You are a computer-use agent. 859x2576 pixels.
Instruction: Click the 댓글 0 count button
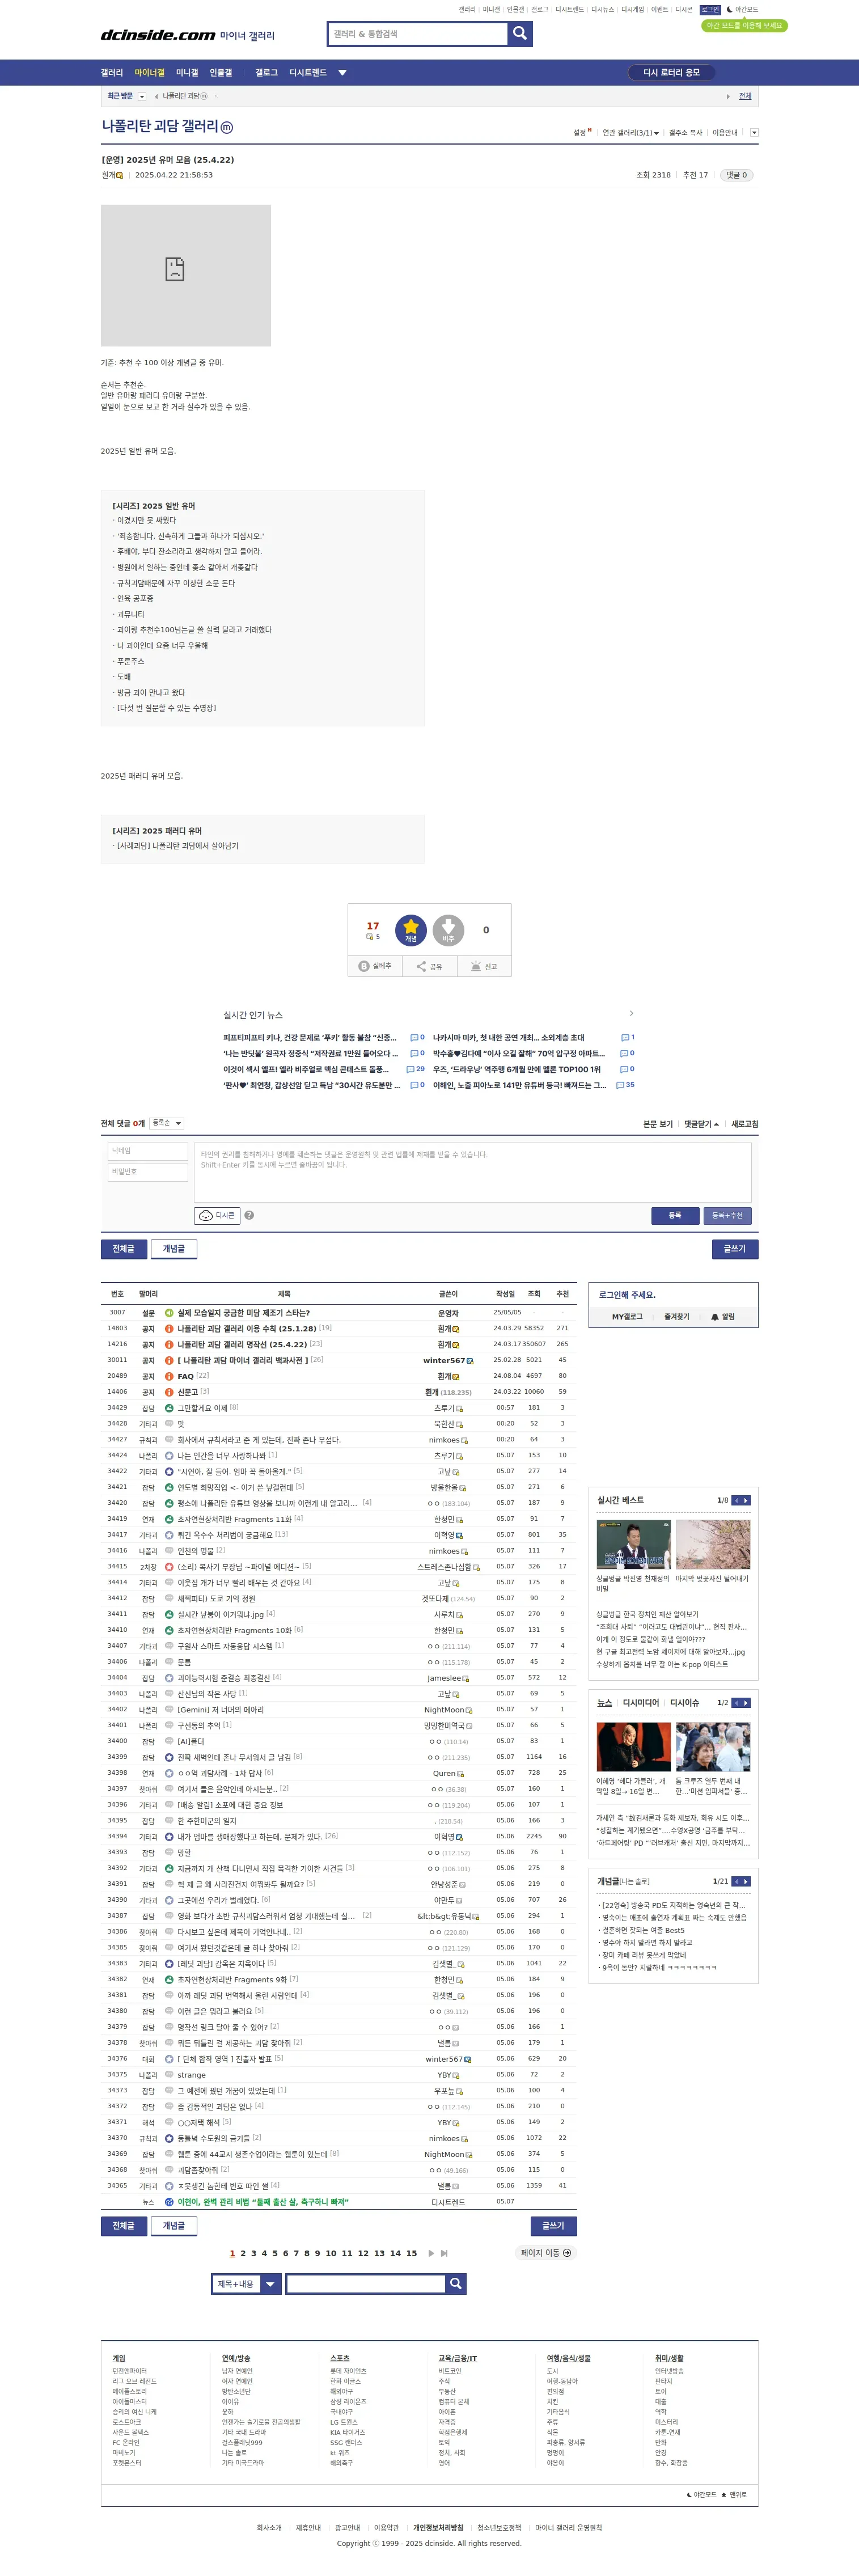pyautogui.click(x=737, y=175)
